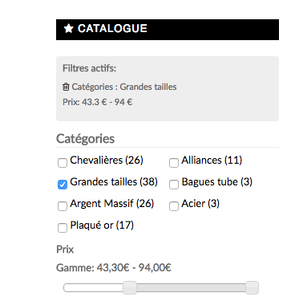
Task: Toggle the Acier (3) checkbox
Action: click(174, 206)
